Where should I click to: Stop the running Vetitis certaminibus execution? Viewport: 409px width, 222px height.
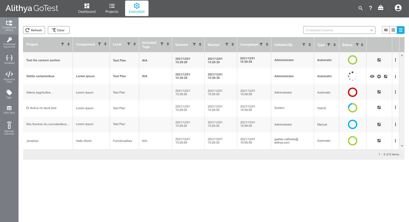[x=379, y=76]
